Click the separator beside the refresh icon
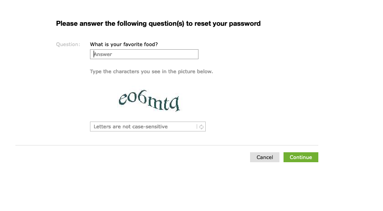383x211 pixels. click(x=197, y=127)
